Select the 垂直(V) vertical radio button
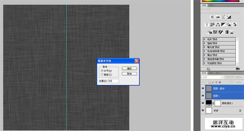This screenshot has width=244, height=131. click(x=102, y=74)
